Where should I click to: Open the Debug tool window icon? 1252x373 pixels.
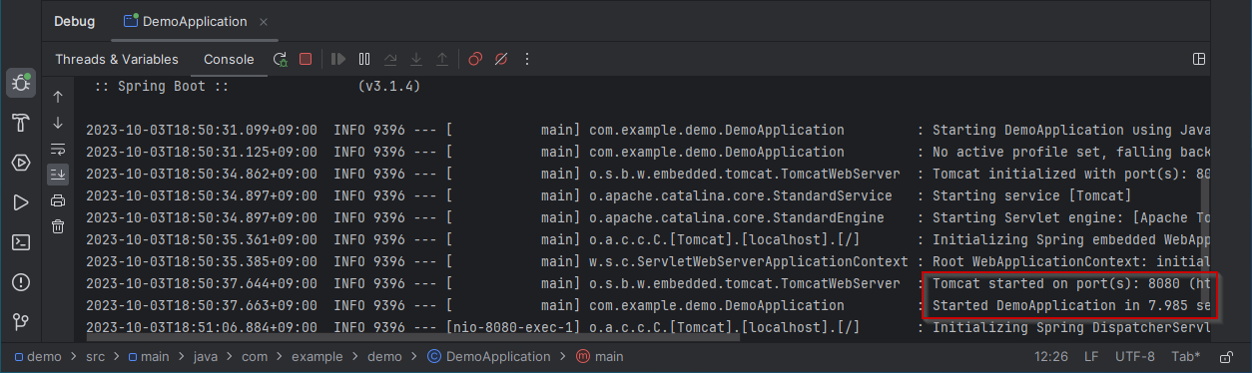(x=20, y=82)
